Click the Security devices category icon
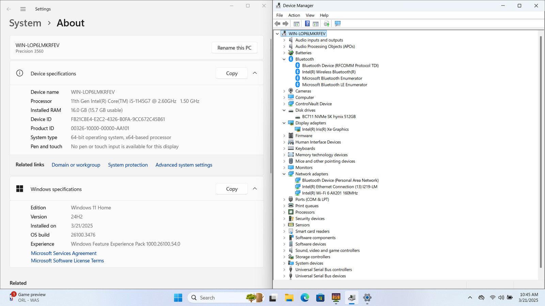This screenshot has width=545, height=306. pos(291,219)
